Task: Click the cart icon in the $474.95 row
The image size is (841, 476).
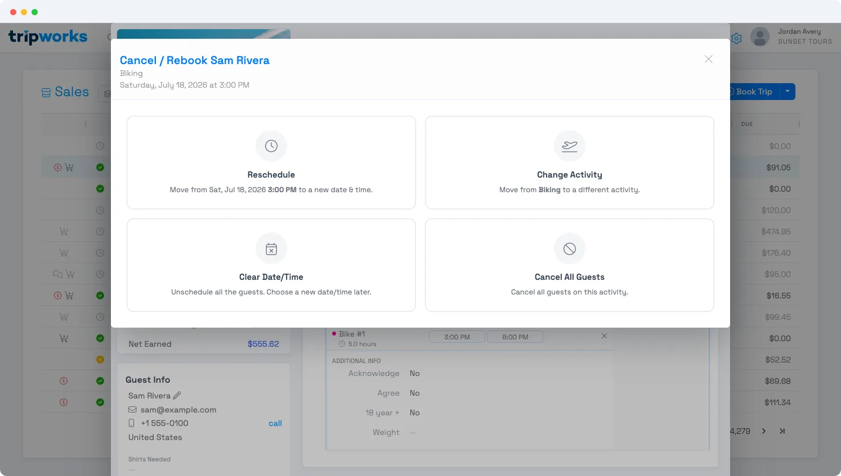Action: [64, 232]
